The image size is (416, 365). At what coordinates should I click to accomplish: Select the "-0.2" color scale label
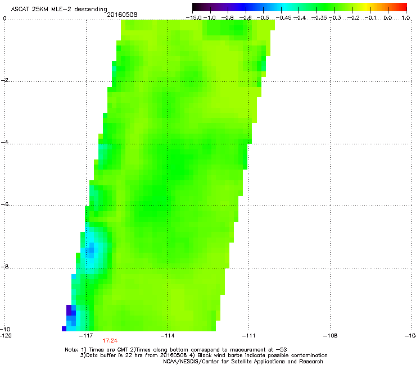click(x=353, y=18)
